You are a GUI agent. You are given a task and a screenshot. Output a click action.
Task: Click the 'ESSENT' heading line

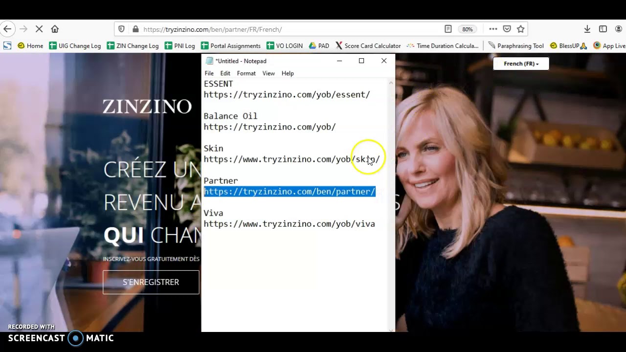[219, 84]
